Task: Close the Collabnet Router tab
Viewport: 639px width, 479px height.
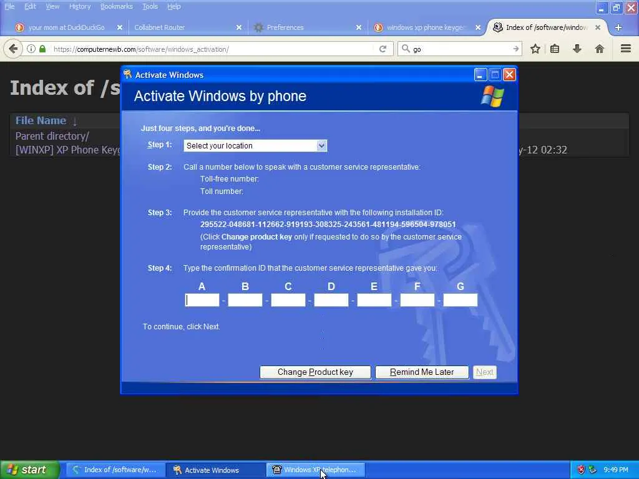Action: (239, 27)
